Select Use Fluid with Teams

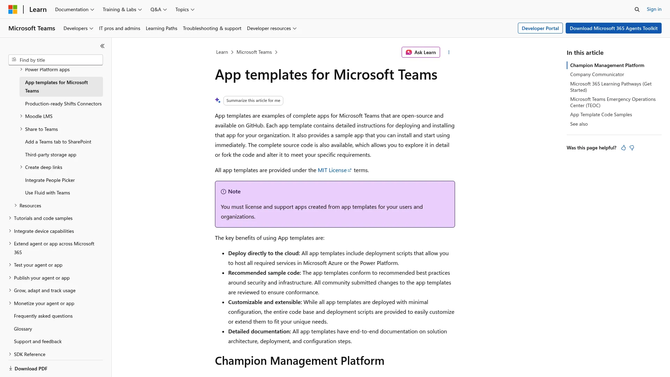coord(47,193)
